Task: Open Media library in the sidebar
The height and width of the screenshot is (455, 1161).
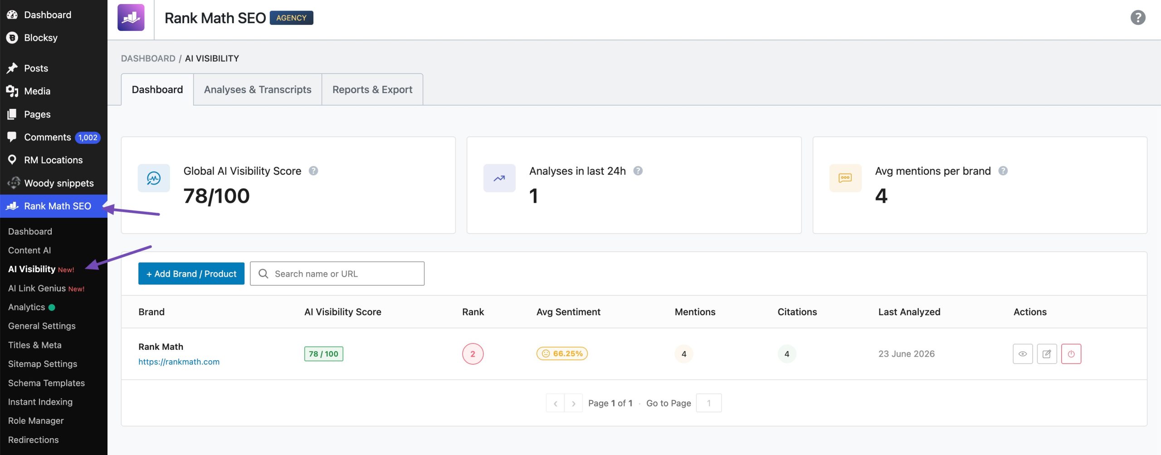Action: [54, 91]
